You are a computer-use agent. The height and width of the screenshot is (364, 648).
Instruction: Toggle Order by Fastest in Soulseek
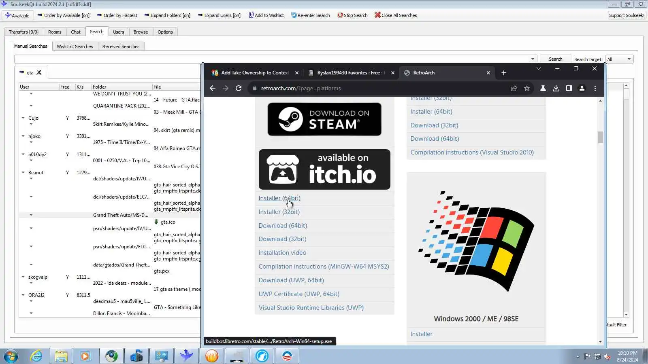pyautogui.click(x=117, y=15)
